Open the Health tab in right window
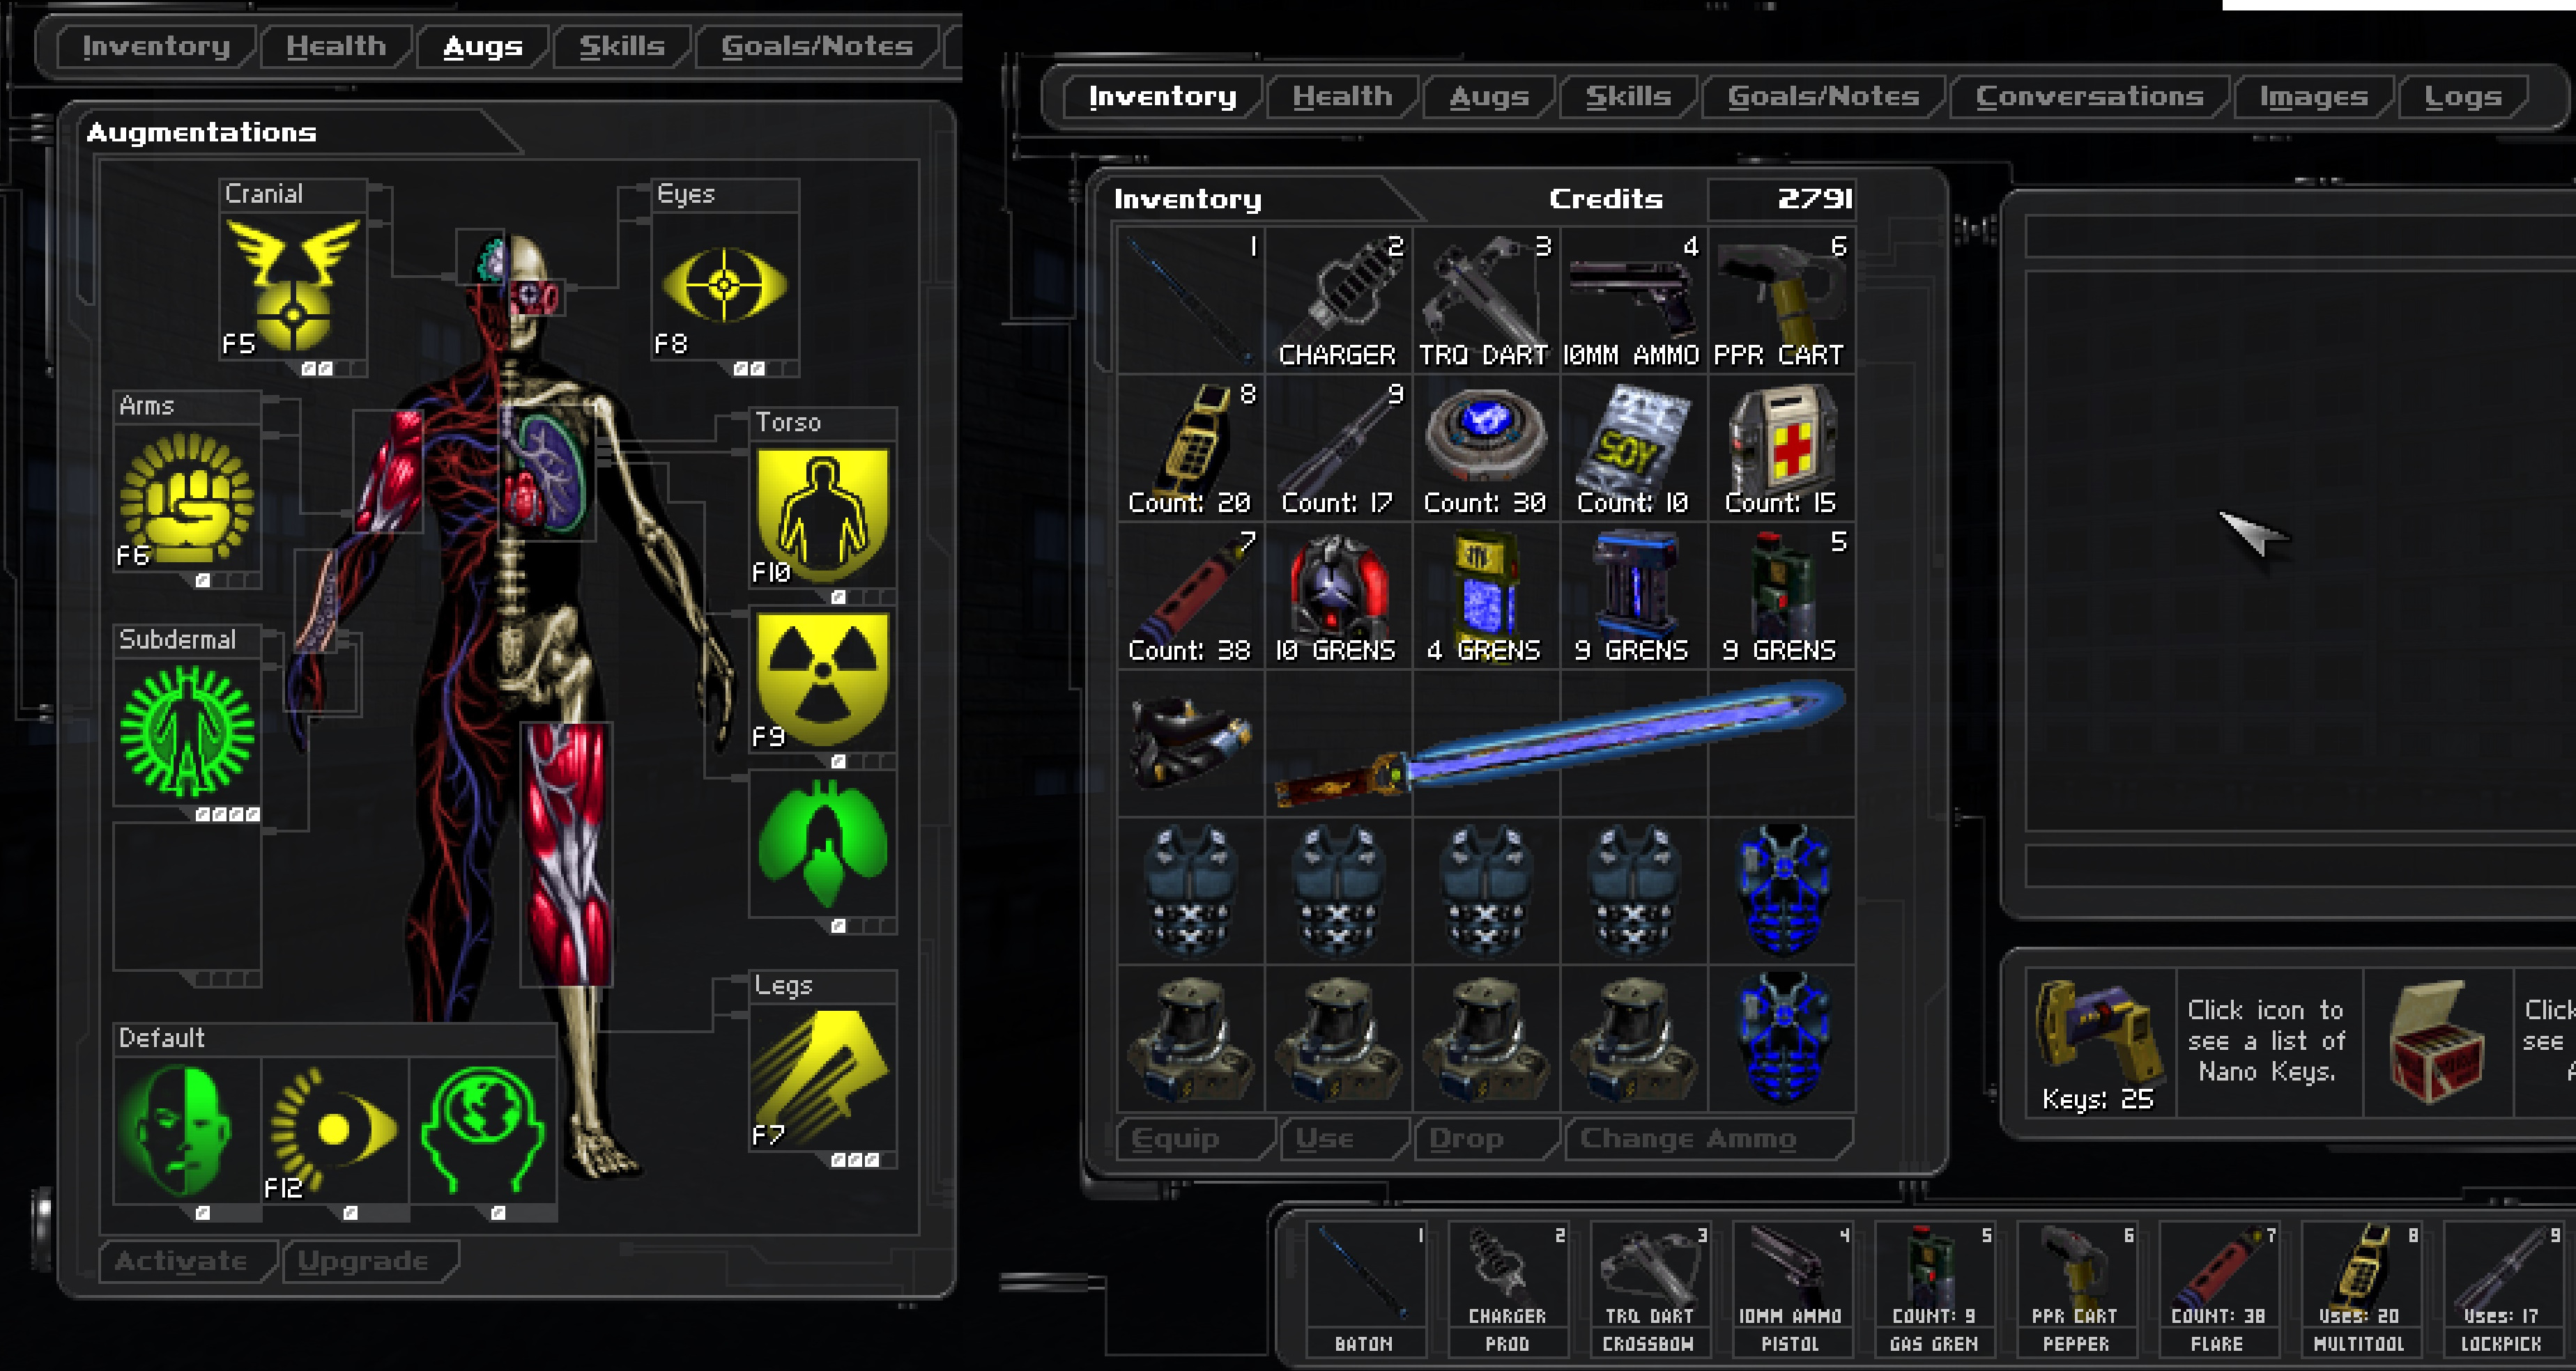Screen dimensions: 2576x1371 (1342, 97)
